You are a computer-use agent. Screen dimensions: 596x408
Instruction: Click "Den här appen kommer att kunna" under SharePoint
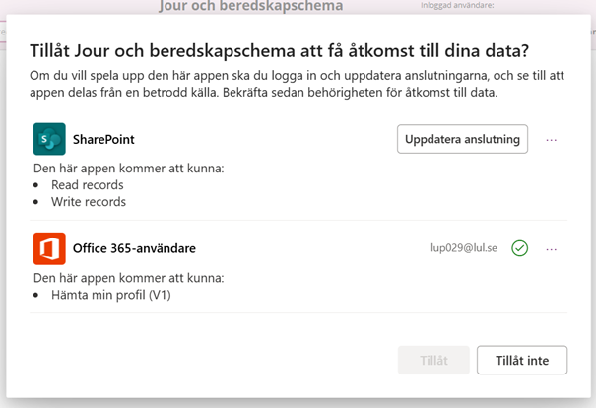[x=129, y=169]
